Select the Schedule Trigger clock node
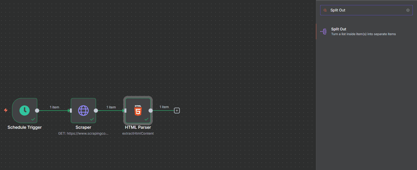Image resolution: width=417 pixels, height=170 pixels. (25, 110)
